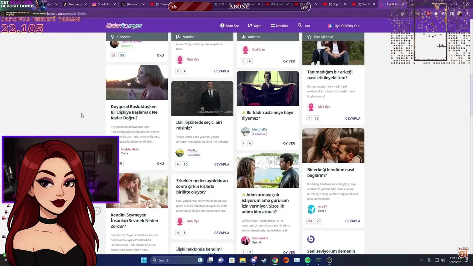Open the Adım atmayı çok istiyorum poll title

tap(265, 203)
